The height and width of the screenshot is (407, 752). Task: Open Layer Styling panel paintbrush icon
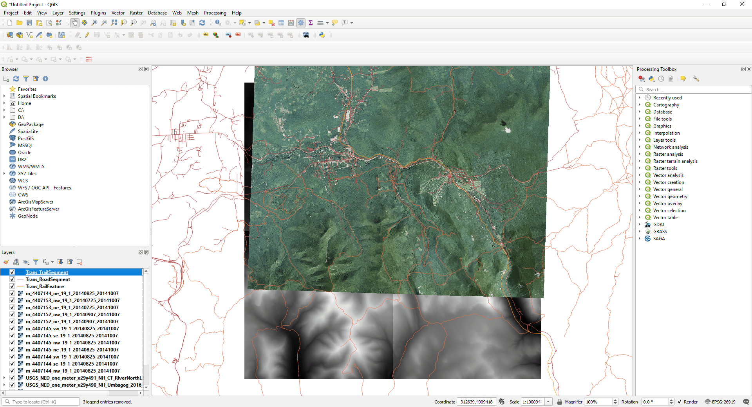pyautogui.click(x=6, y=262)
